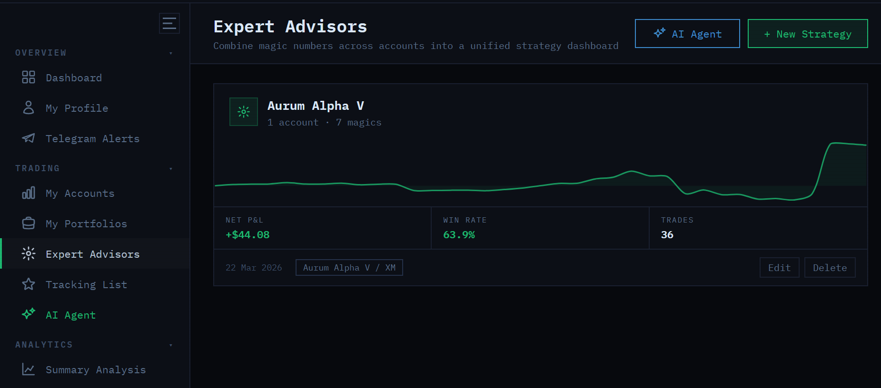The image size is (881, 388).
Task: Click the New Strategy button
Action: 807,33
